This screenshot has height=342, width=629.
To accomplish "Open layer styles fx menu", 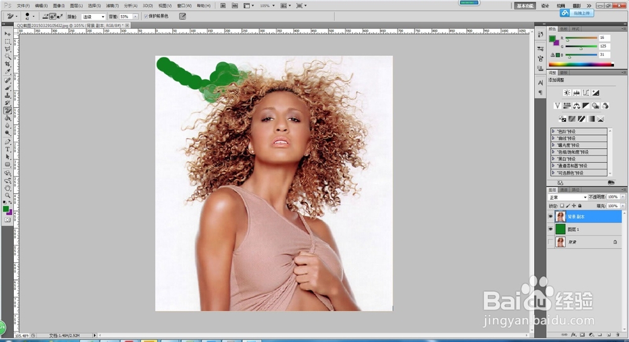I will coord(574,334).
